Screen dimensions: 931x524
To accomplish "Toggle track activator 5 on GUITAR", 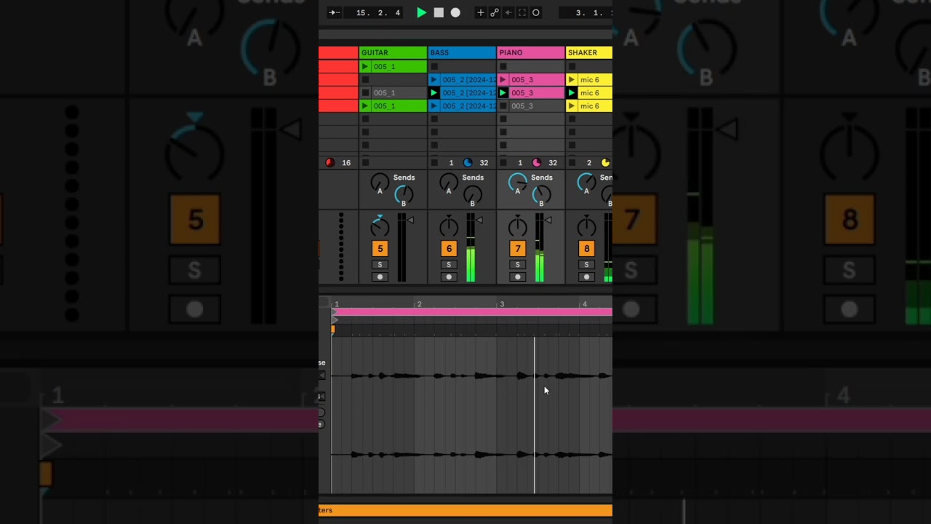I will point(380,248).
